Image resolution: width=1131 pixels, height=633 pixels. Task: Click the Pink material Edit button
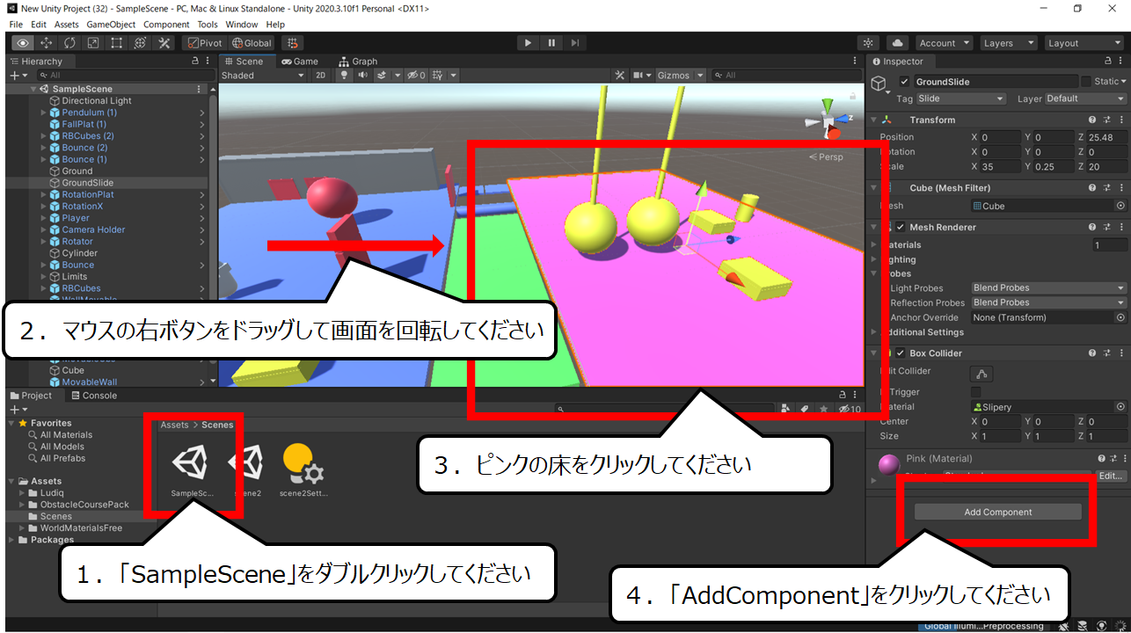pos(1111,476)
